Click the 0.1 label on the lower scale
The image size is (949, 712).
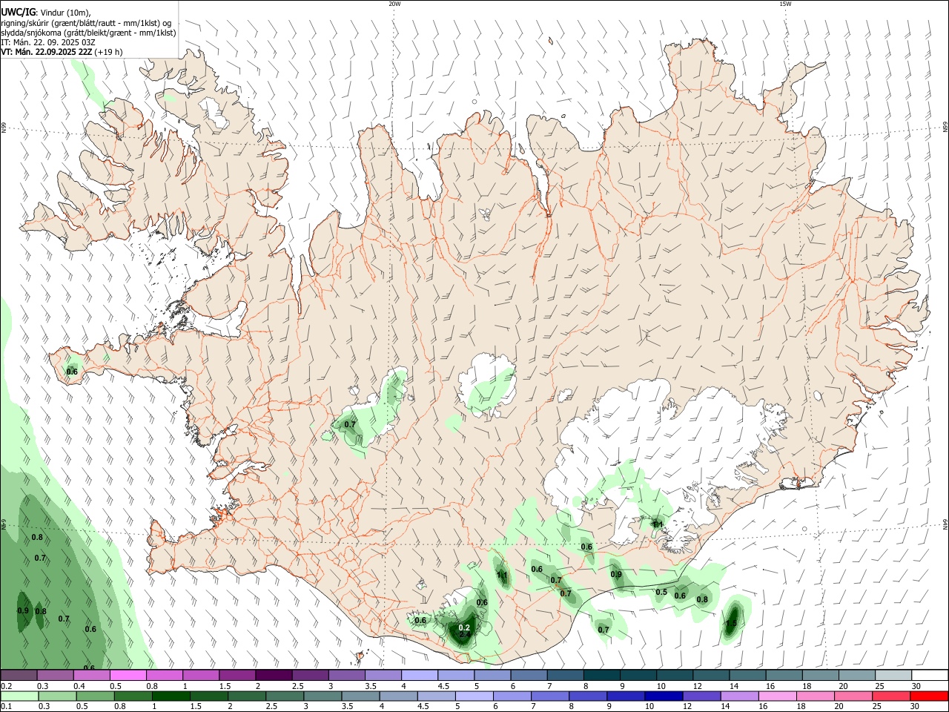tap(6, 707)
